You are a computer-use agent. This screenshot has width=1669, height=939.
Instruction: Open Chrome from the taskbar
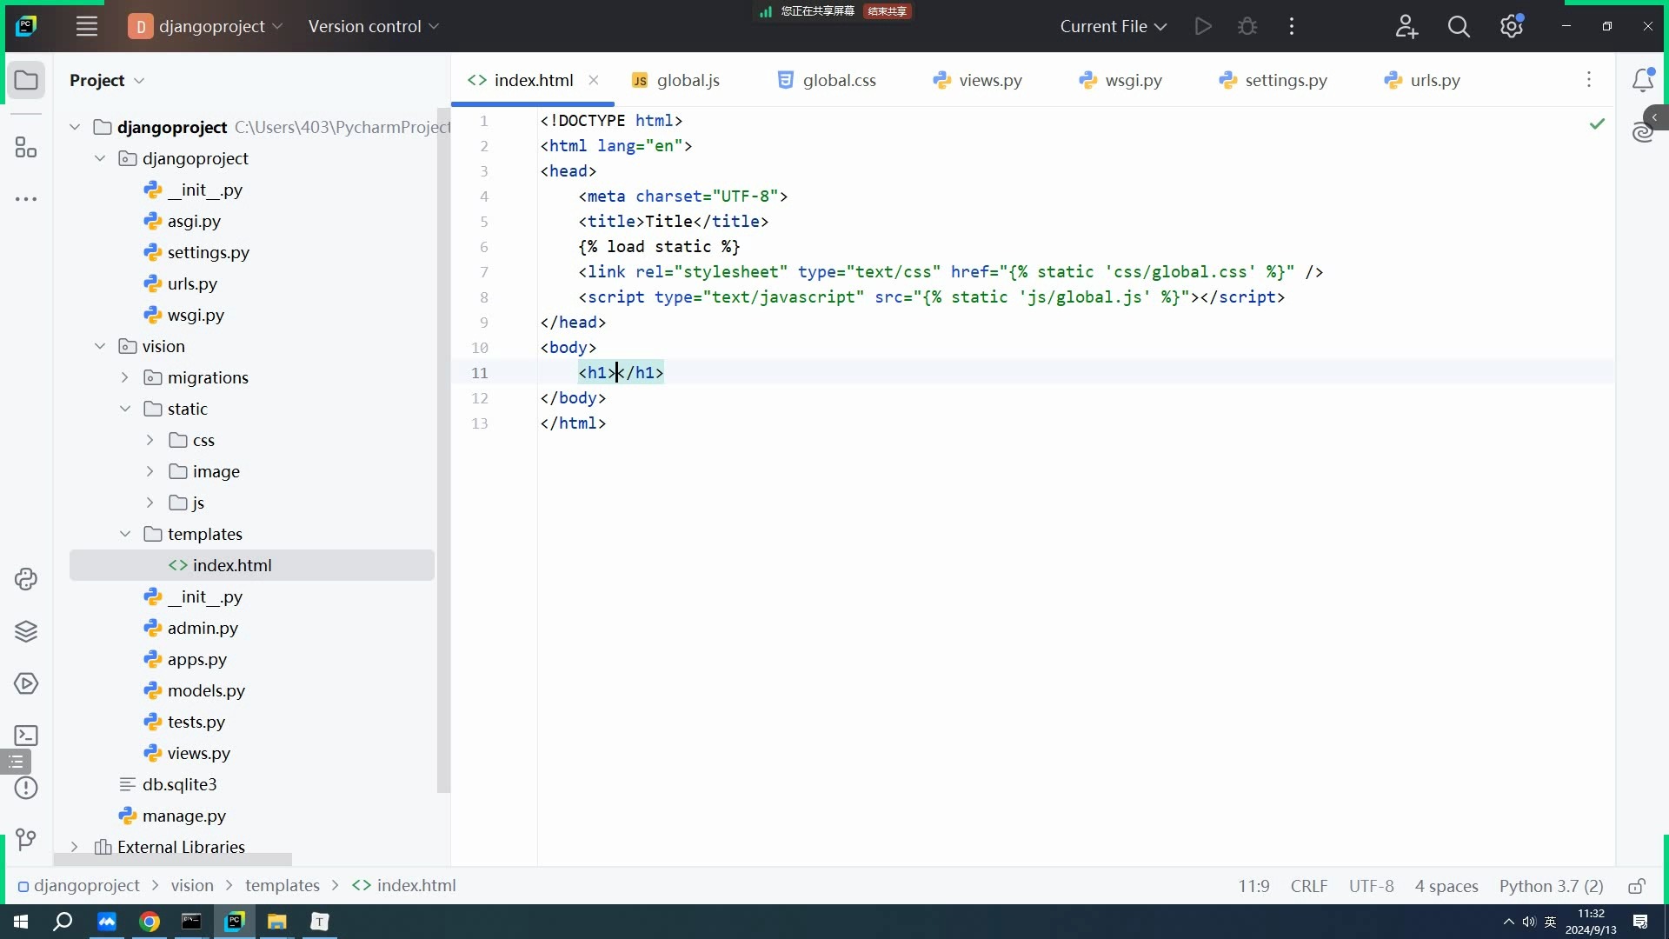(x=150, y=922)
